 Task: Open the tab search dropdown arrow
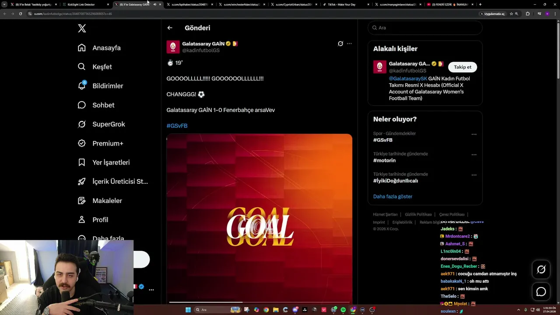click(4, 4)
